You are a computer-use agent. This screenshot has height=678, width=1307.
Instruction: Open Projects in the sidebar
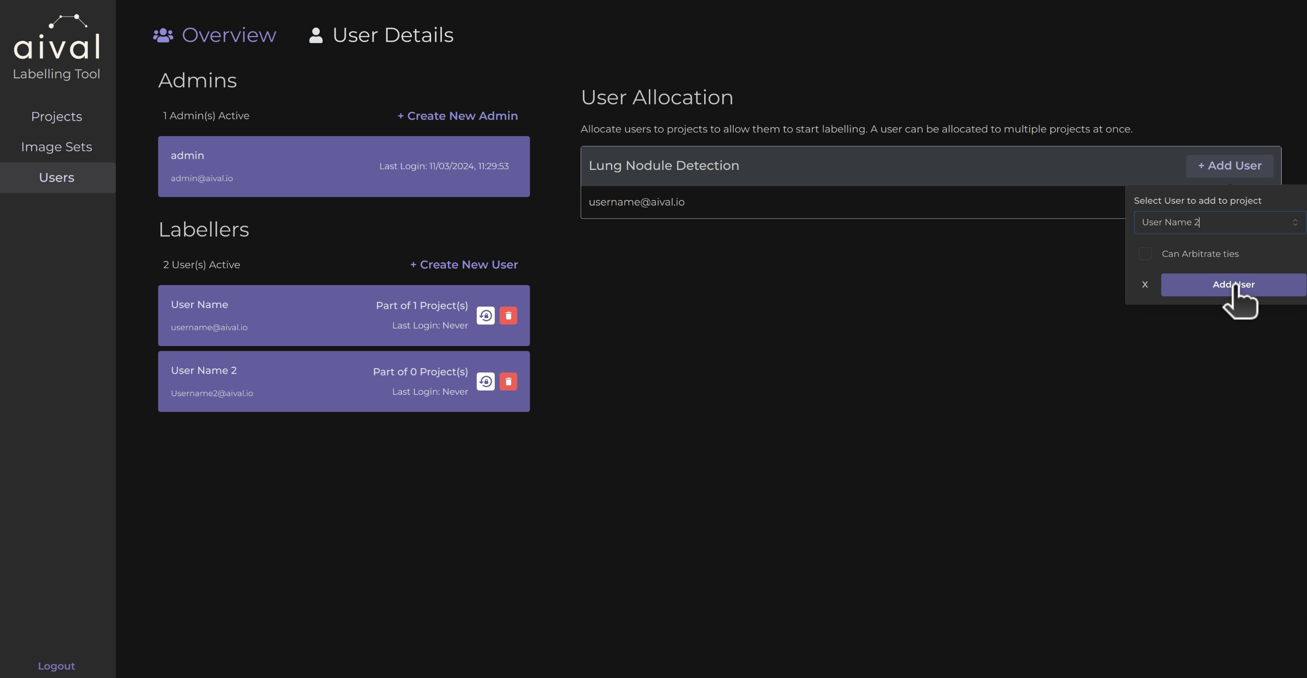pos(56,116)
